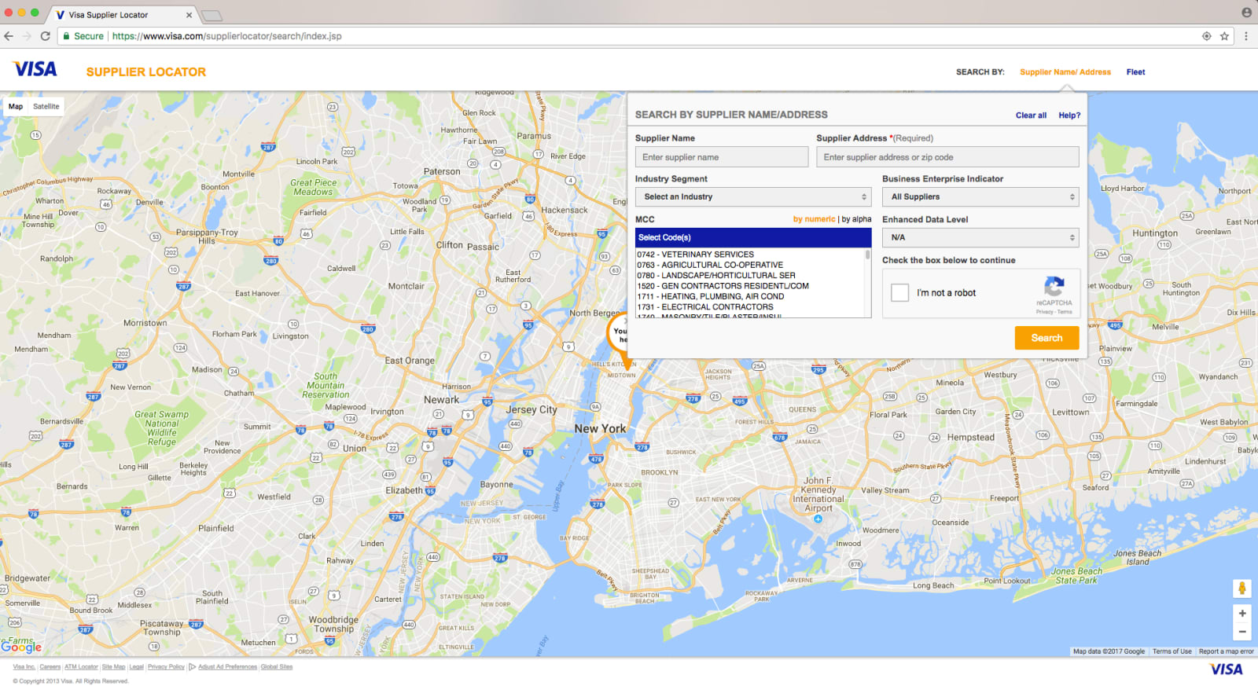Viewport: 1258px width, 693px height.
Task: Click the orange Search button
Action: point(1046,338)
